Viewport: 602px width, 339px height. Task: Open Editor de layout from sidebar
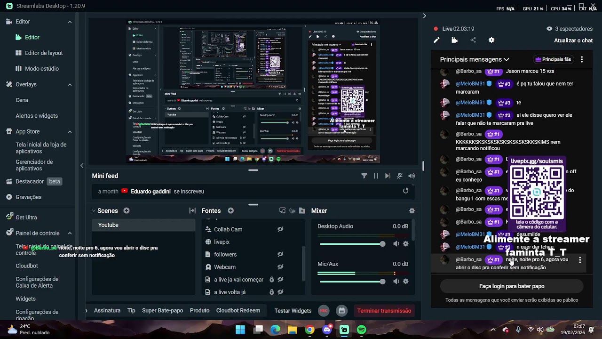(x=44, y=53)
